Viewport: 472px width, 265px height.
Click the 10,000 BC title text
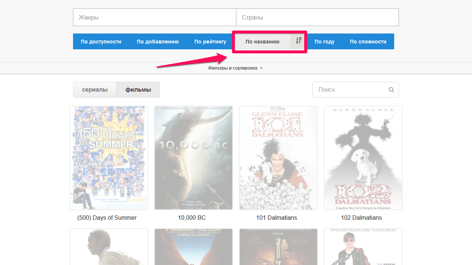pos(192,218)
